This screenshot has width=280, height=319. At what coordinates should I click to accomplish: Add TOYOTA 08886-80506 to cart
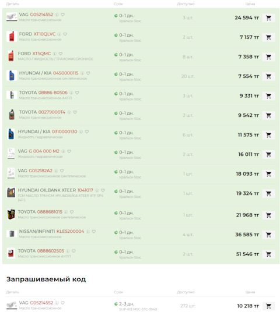point(268,96)
